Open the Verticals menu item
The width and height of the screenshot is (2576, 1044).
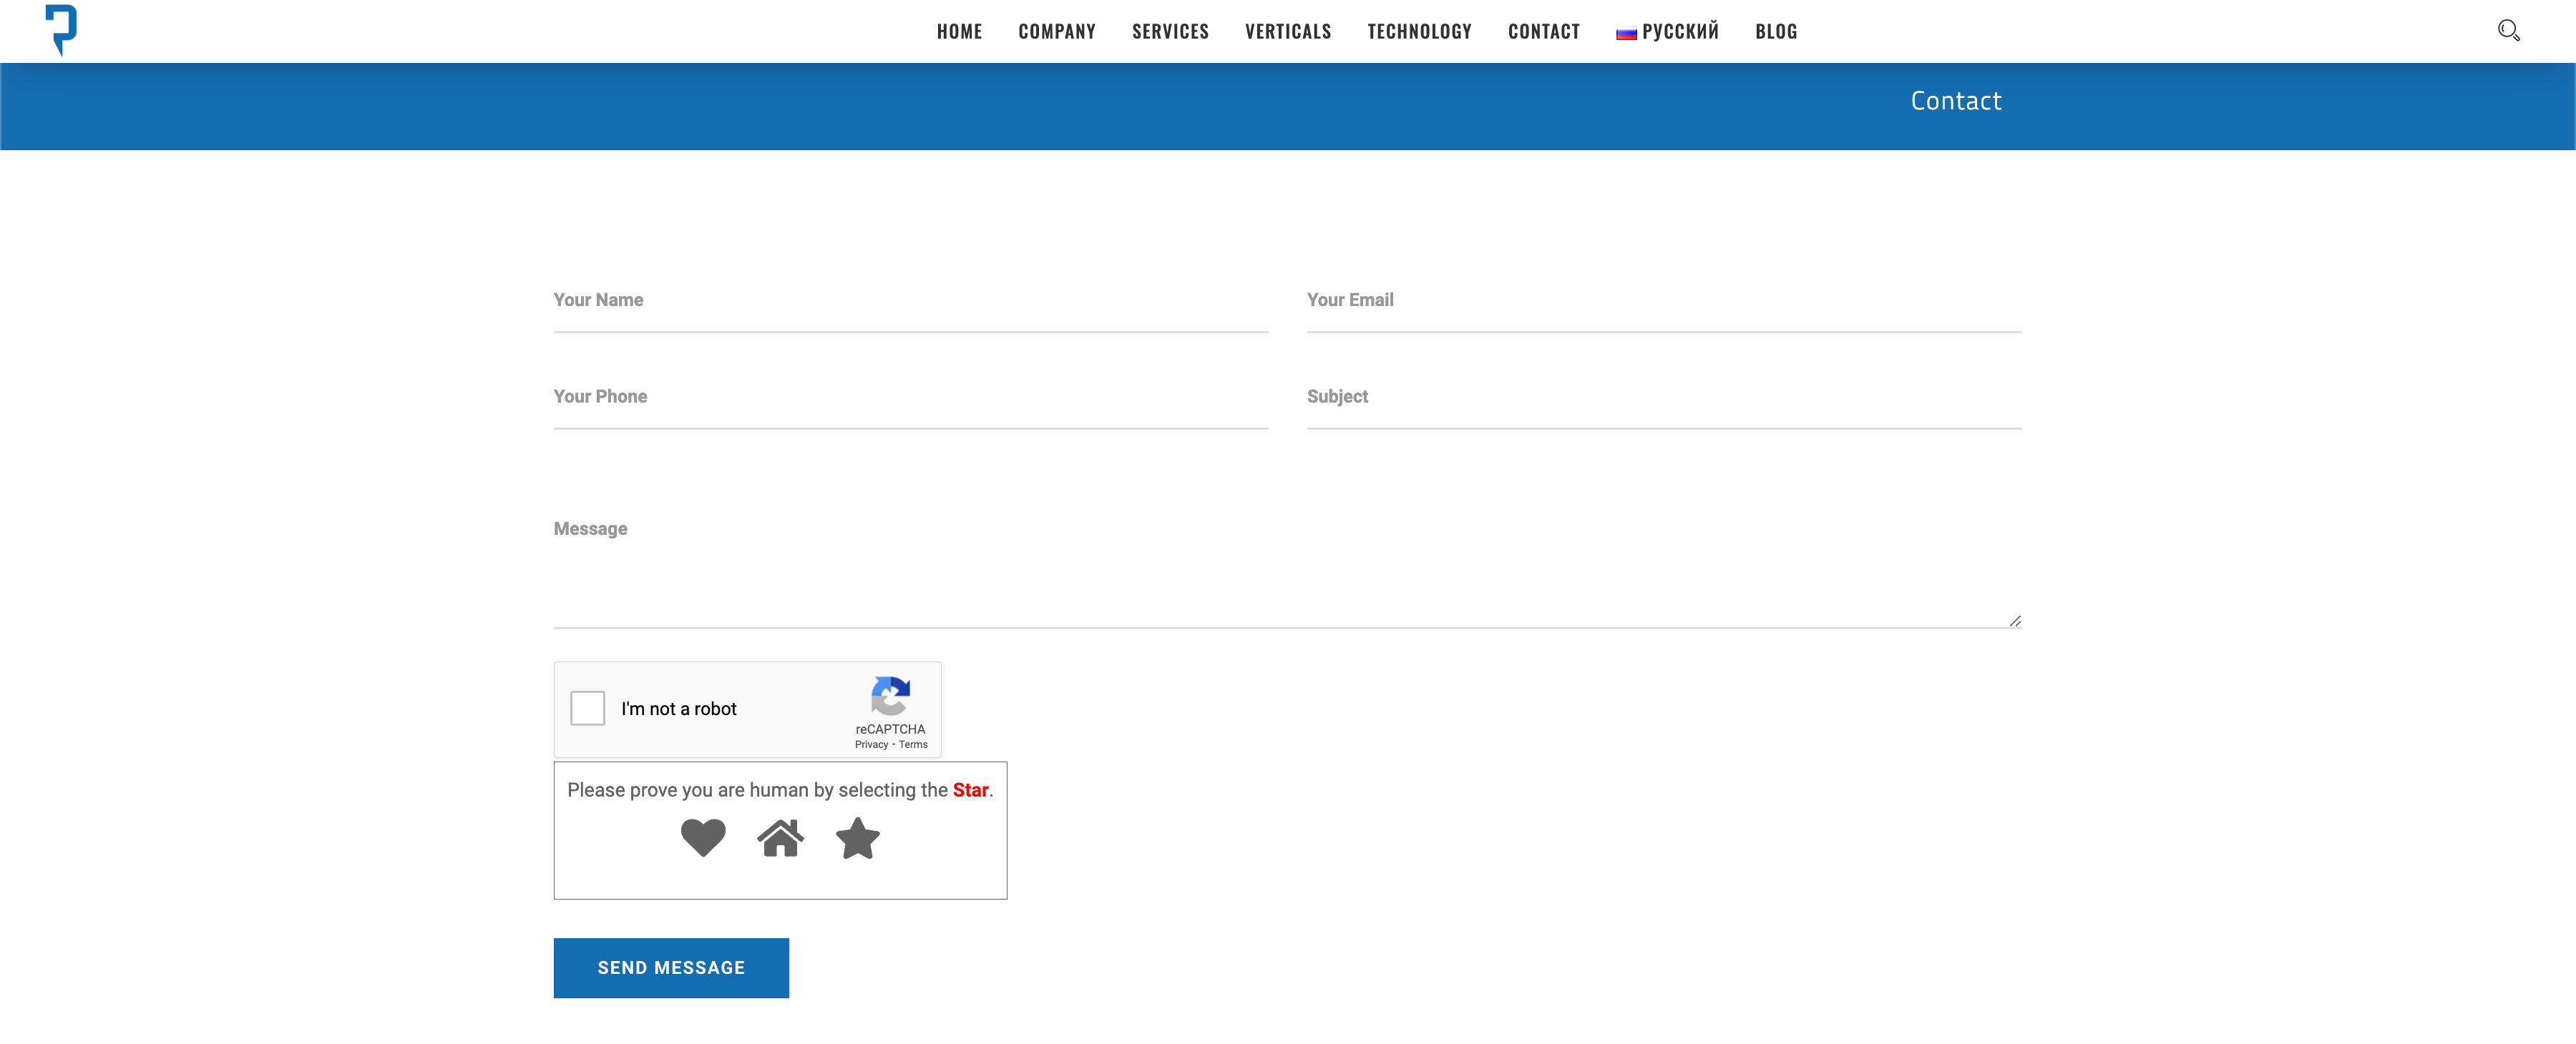tap(1287, 32)
